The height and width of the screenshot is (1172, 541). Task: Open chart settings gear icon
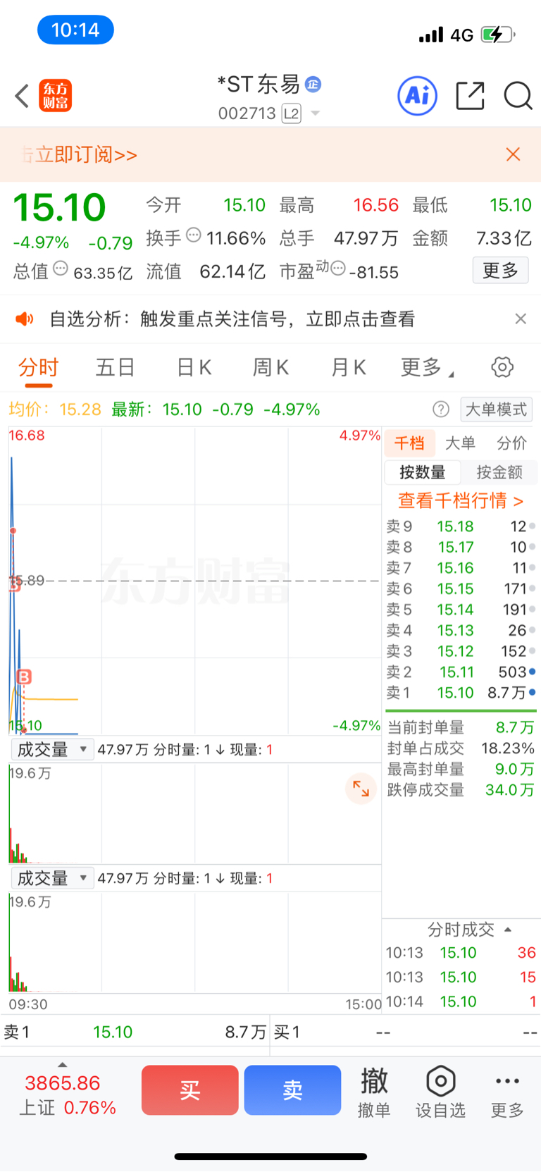pyautogui.click(x=502, y=367)
